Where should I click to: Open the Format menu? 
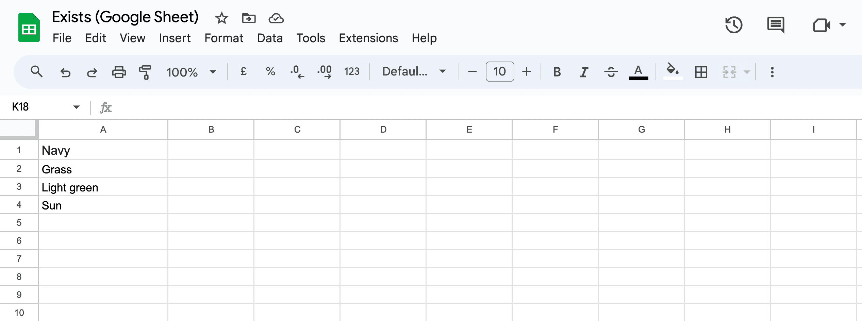(224, 38)
